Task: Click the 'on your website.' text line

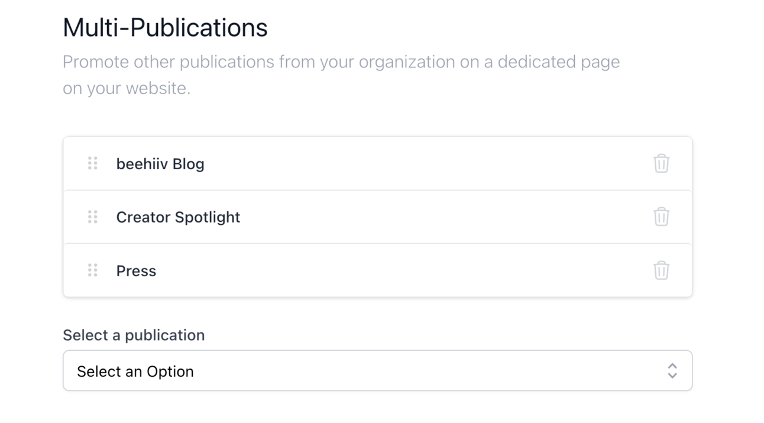Action: point(127,89)
